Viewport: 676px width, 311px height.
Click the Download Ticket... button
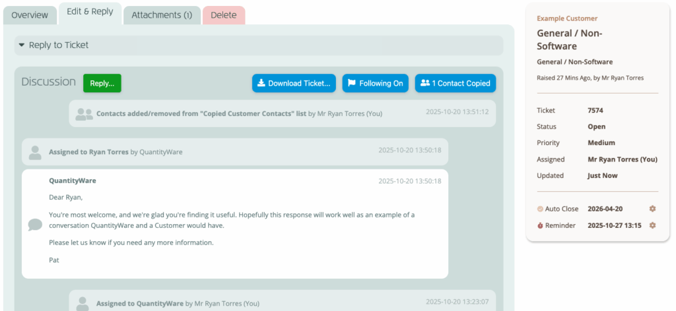[x=294, y=83]
